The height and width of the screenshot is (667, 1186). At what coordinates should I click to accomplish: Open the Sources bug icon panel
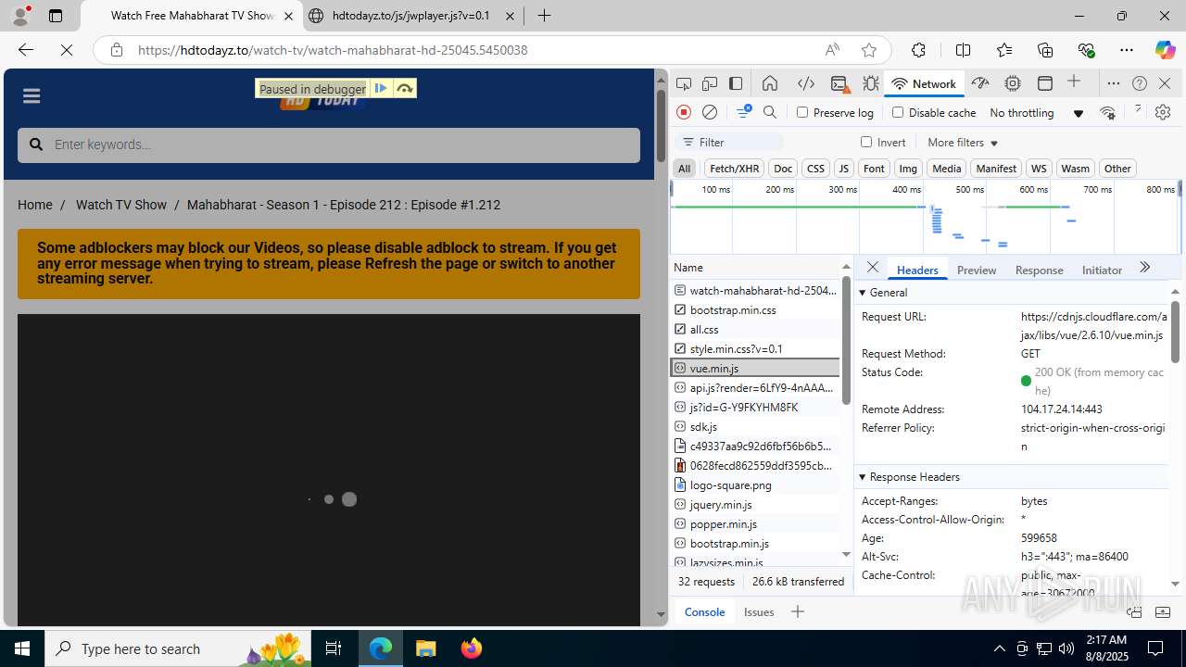coord(871,83)
